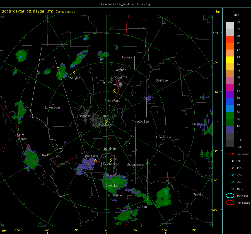Click the yellow diamond radar-center marker at Didsbury
Image resolution: width=251 pixels, height=234 pixels.
[106, 121]
